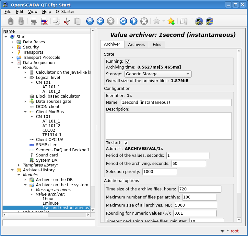This screenshot has height=236, width=248.
Task: Go up one level with Up arrow icon
Action: coord(90,21)
